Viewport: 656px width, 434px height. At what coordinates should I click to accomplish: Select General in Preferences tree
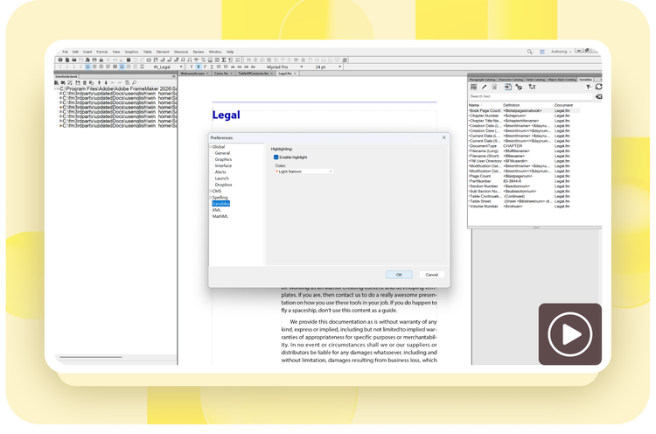point(222,153)
